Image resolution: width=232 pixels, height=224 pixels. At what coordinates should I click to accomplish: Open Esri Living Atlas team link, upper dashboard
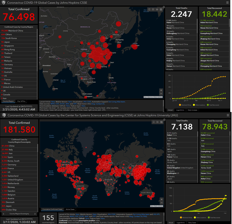tap(117, 102)
